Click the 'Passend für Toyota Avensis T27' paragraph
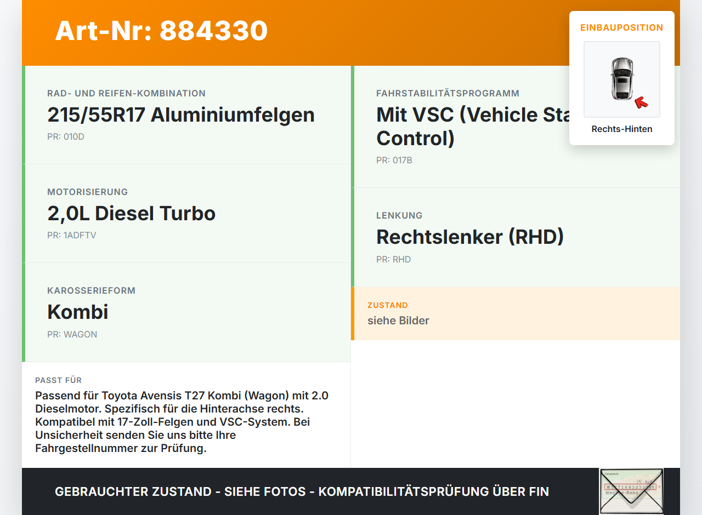This screenshot has height=515, width=702. tap(182, 422)
